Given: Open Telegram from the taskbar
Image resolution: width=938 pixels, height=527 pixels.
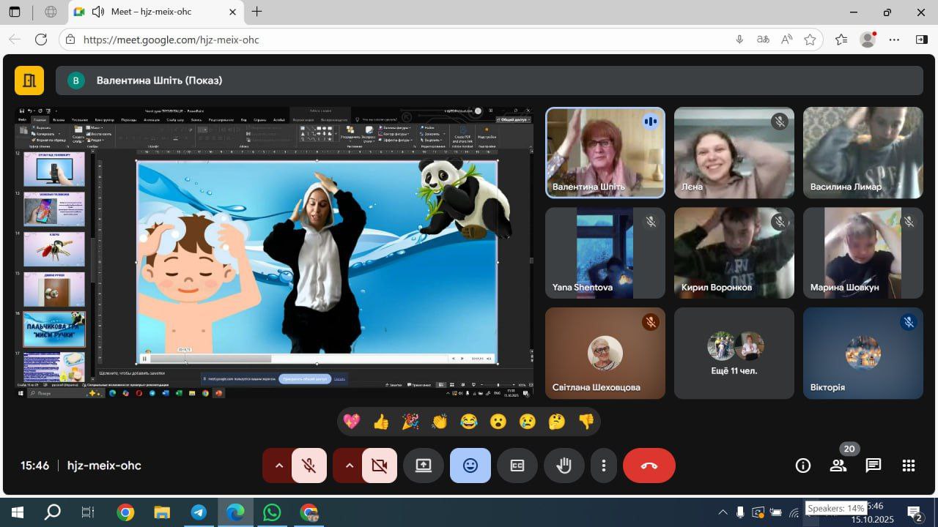Looking at the screenshot, I should point(199,512).
